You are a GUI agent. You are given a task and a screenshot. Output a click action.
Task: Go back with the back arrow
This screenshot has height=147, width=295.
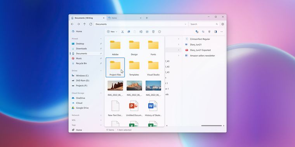point(72,24)
